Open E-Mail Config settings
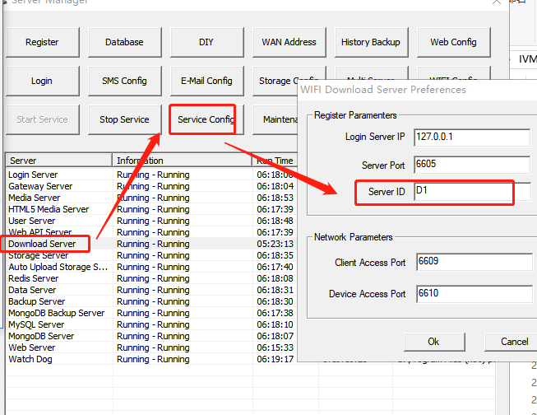Image resolution: width=537 pixels, height=415 pixels. (207, 81)
